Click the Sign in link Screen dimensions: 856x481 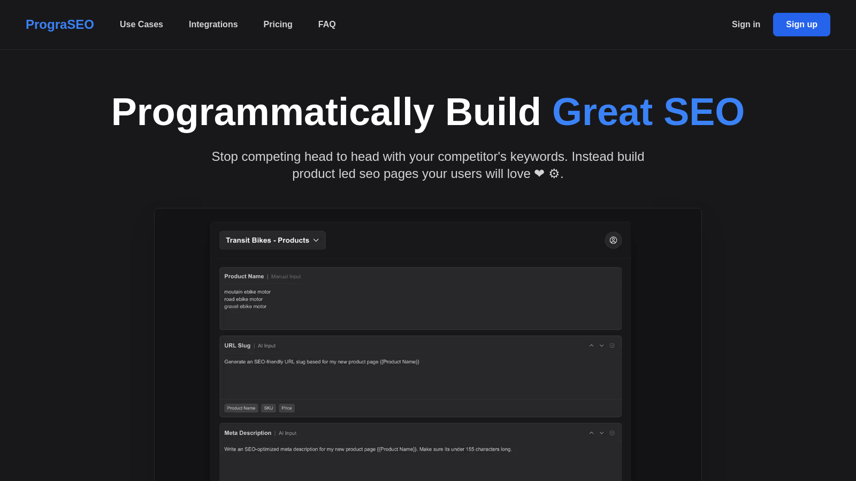[x=746, y=25]
